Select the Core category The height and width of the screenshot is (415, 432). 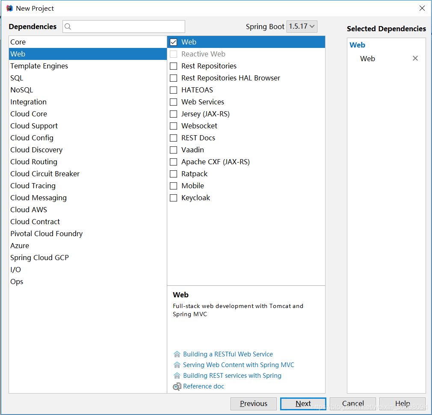pyautogui.click(x=88, y=42)
